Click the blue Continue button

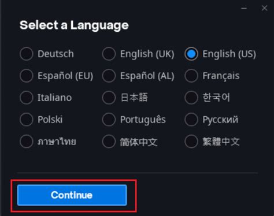pos(72,195)
